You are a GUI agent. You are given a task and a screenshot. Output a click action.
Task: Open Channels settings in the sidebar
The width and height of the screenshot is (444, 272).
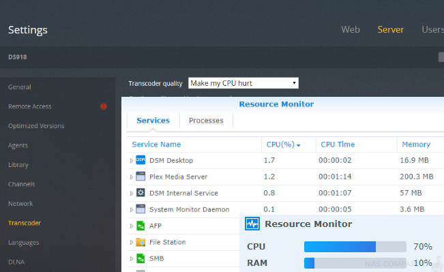pos(22,184)
